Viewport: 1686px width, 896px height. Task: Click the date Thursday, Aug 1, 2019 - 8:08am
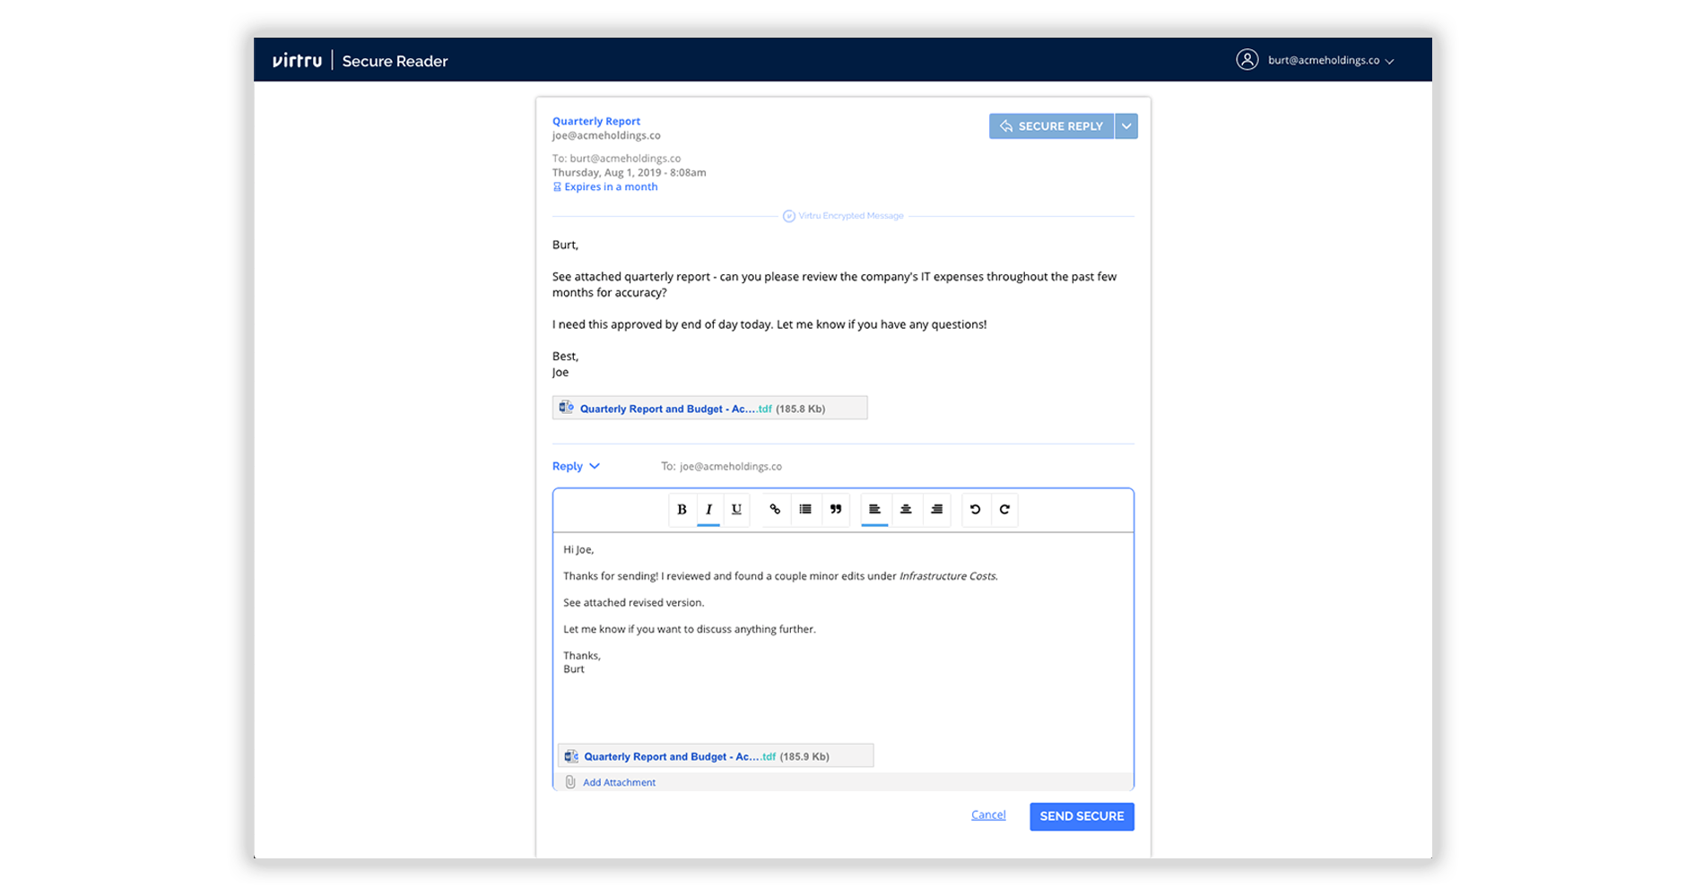pos(629,172)
